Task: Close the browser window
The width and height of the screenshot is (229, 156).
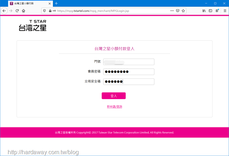Action: [224, 3]
